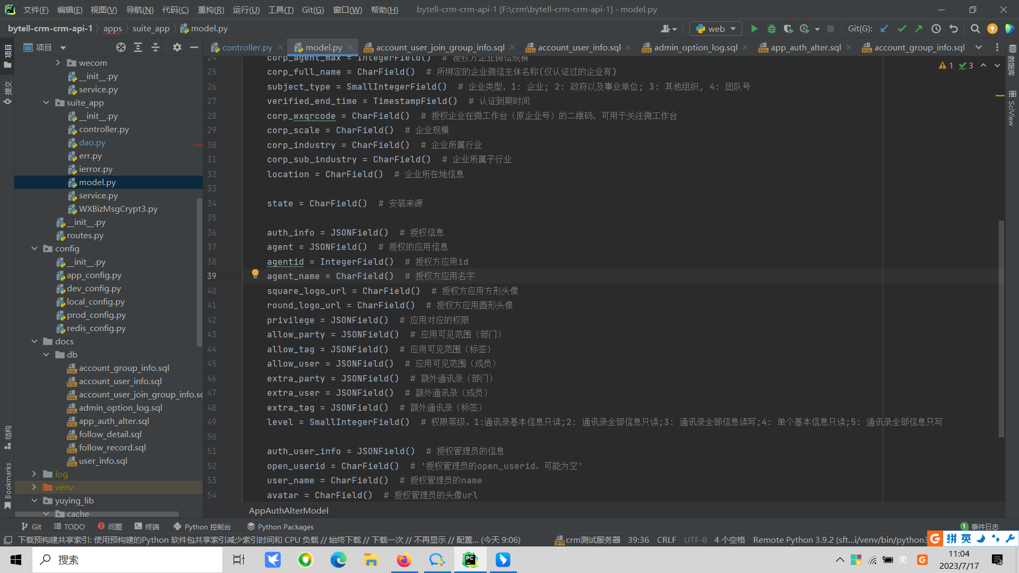Open the Git(G) menu
The height and width of the screenshot is (573, 1019).
313,10
